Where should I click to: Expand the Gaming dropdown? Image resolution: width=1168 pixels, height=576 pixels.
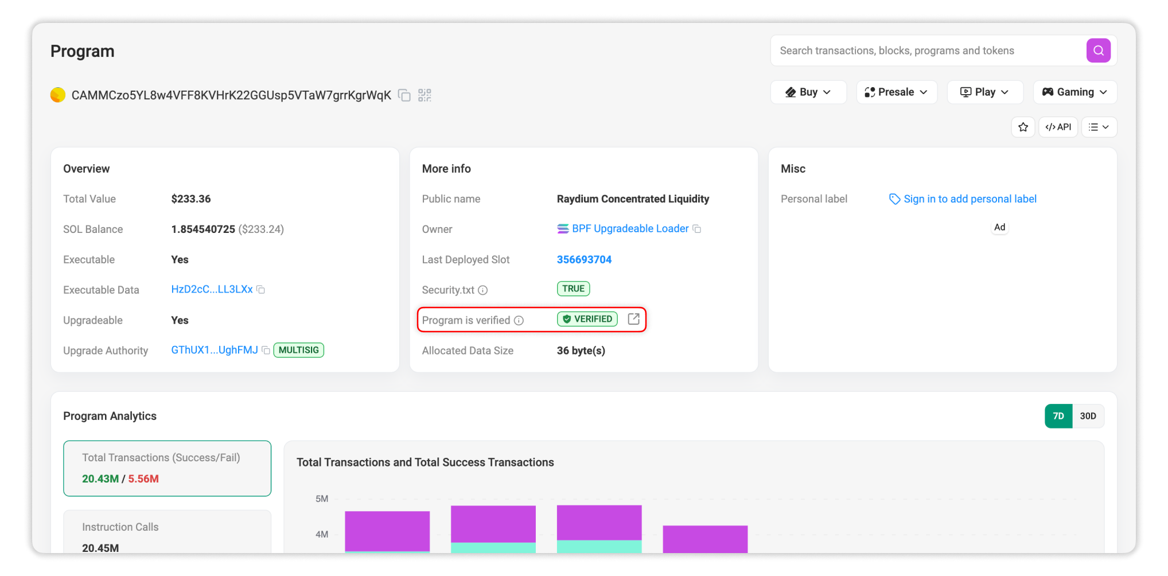point(1074,92)
